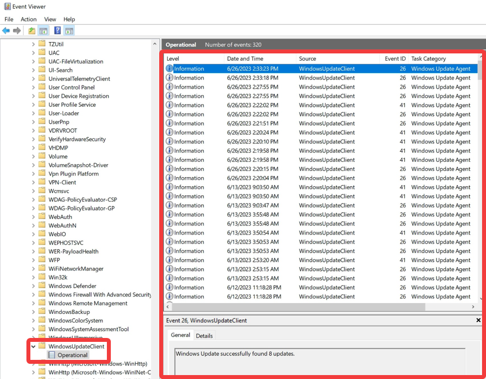Expand the Volume tree node
Viewport: 486px width, 379px height.
[33, 156]
